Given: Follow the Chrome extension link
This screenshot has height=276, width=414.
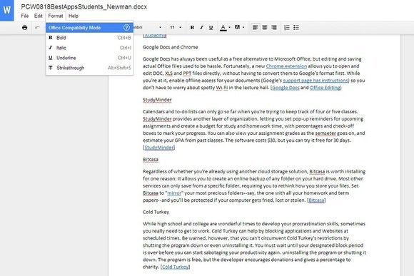Looking at the screenshot, I should [286, 66].
